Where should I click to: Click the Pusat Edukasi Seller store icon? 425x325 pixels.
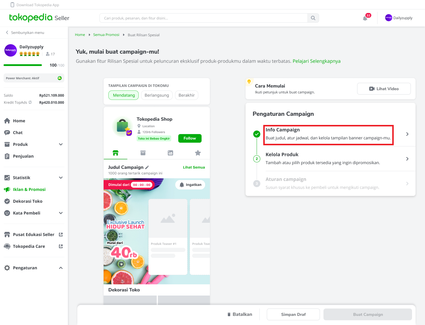pyautogui.click(x=7, y=235)
